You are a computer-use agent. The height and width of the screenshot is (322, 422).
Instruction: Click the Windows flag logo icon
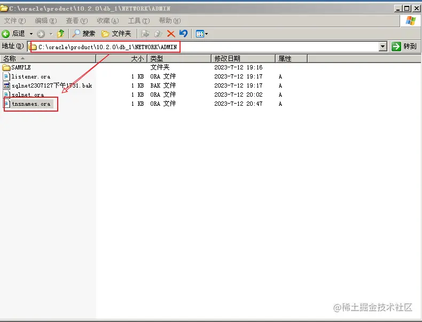[x=411, y=21]
